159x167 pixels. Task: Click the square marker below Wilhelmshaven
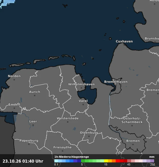[81, 88]
